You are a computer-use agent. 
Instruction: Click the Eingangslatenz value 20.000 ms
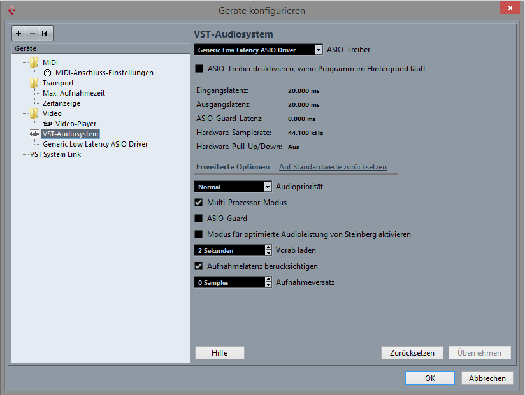[x=304, y=91]
